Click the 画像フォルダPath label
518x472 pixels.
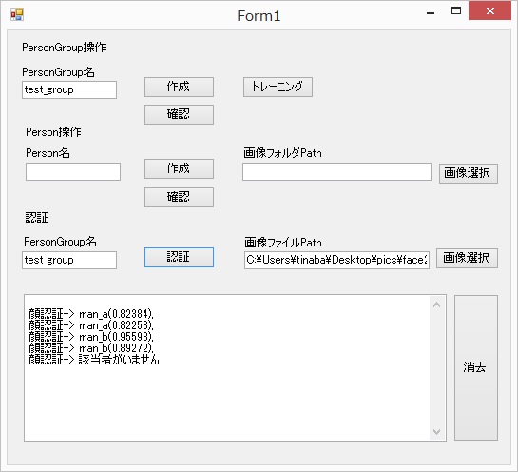click(x=282, y=153)
